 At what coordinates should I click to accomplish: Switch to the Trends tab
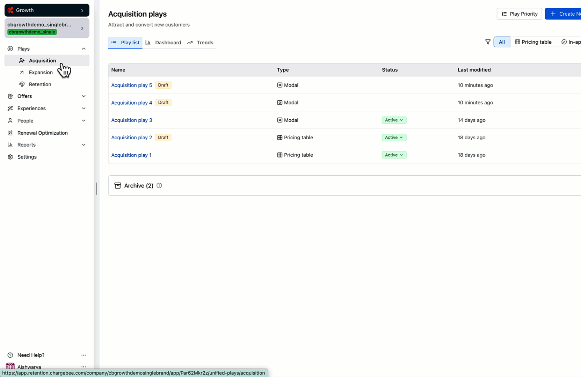(x=201, y=43)
